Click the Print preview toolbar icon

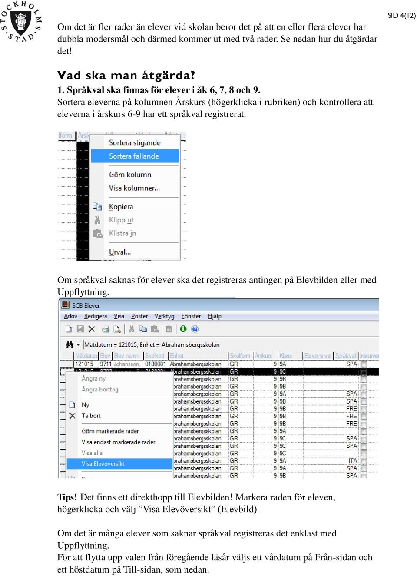pos(117,329)
